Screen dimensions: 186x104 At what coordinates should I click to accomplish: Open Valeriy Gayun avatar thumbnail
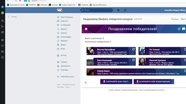pos(90,72)
